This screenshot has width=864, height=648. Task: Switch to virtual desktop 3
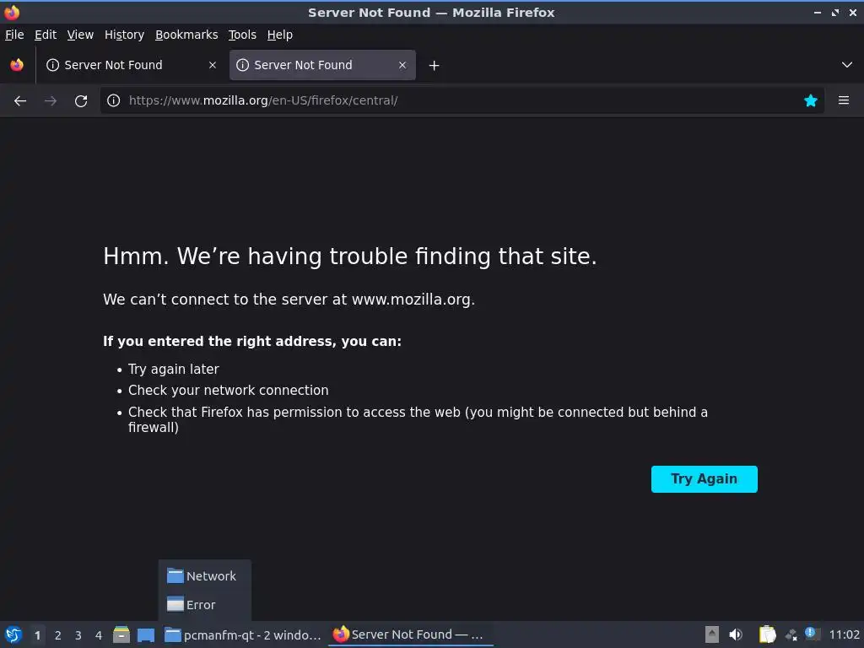(78, 635)
